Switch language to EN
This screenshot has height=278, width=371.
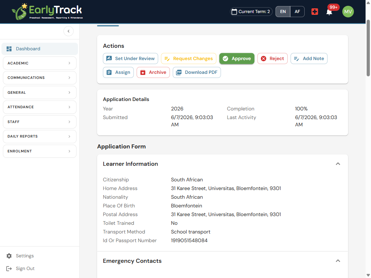pyautogui.click(x=283, y=12)
